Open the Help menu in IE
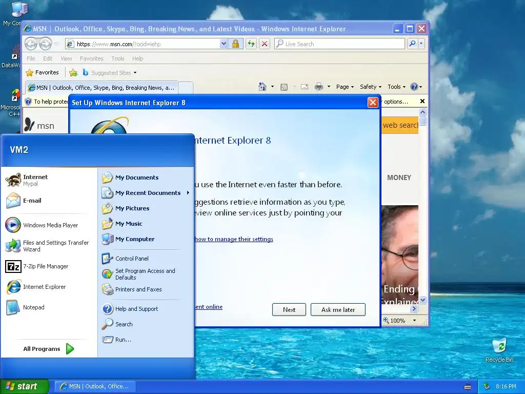 [137, 58]
